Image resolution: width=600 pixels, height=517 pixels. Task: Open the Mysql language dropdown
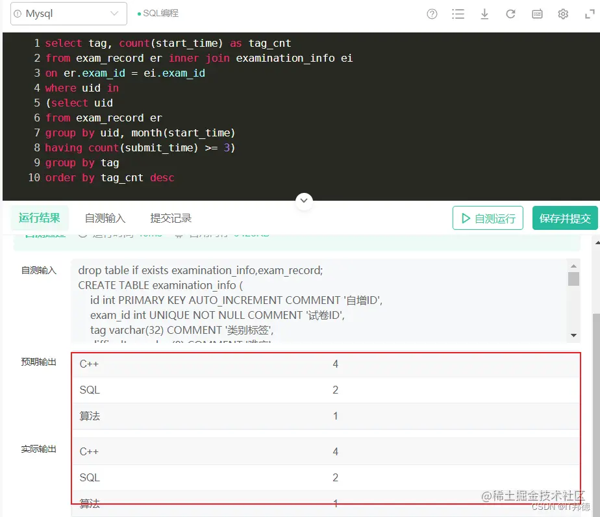coord(68,14)
